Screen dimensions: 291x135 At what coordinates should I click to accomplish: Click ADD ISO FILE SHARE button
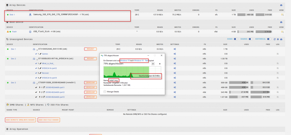49,120
